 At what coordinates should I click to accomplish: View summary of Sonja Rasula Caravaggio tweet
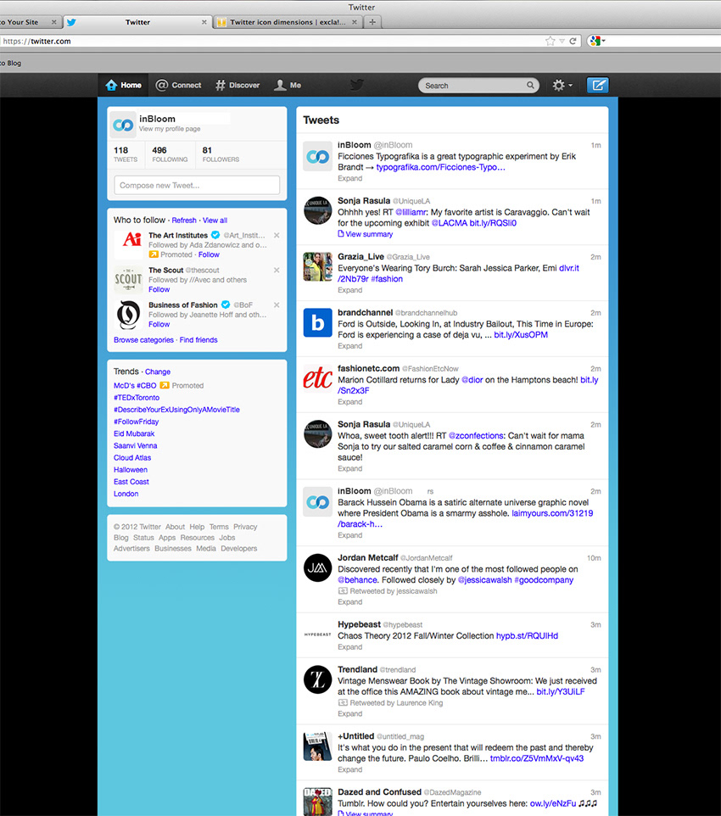tap(366, 234)
